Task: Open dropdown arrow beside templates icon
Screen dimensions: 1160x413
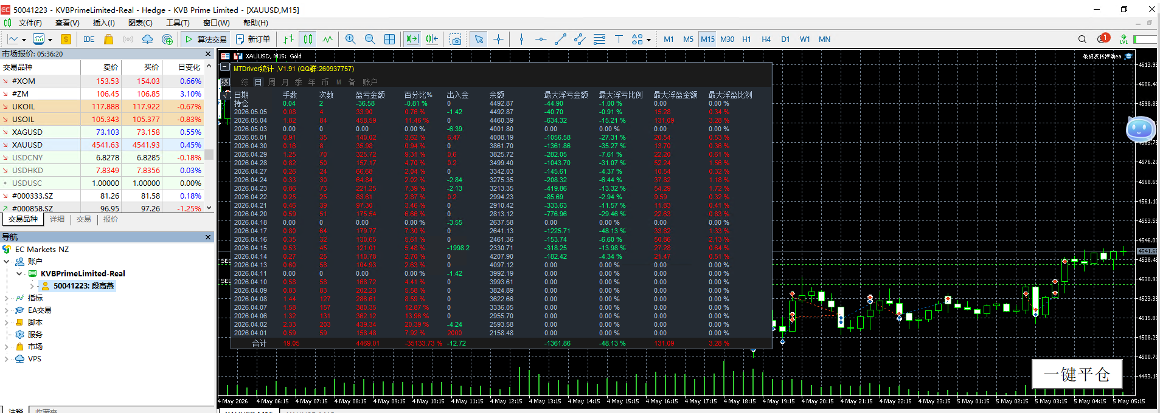Action: [50, 39]
